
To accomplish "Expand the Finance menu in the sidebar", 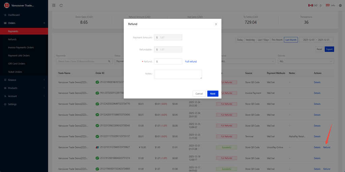I will pyautogui.click(x=24, y=80).
